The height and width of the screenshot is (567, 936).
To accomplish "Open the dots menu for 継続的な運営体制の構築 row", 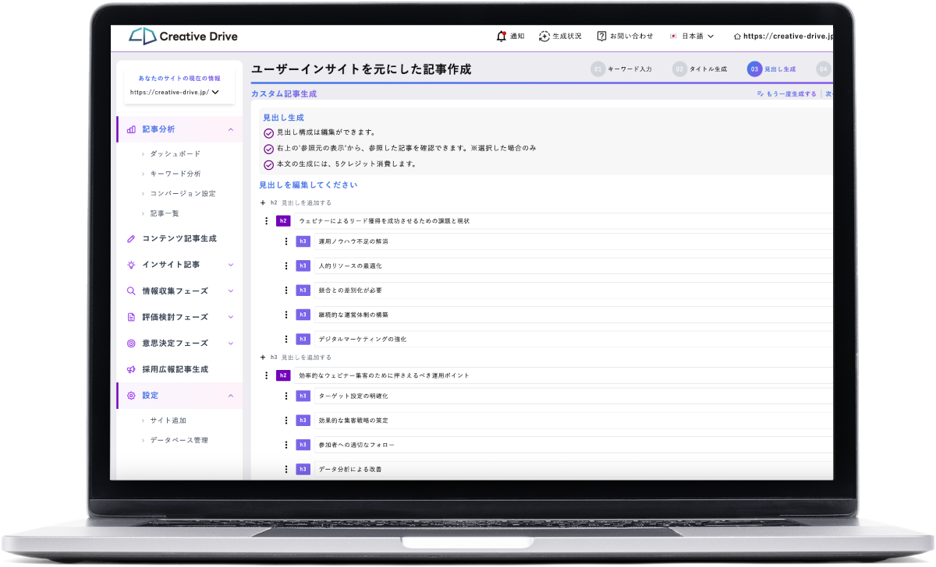I will pos(286,315).
